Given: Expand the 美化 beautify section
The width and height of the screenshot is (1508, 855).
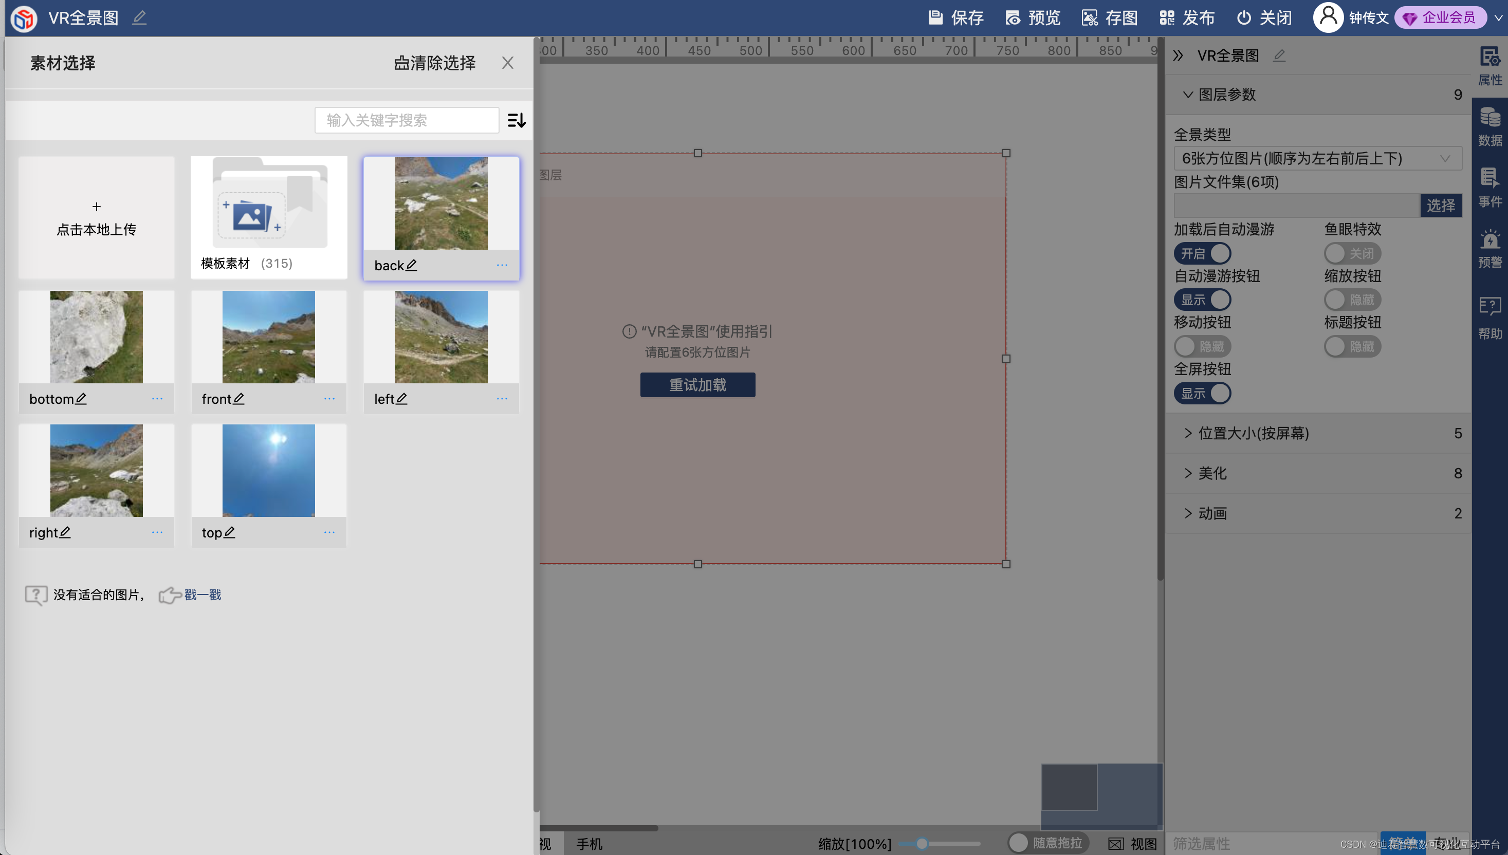Looking at the screenshot, I should point(1212,473).
